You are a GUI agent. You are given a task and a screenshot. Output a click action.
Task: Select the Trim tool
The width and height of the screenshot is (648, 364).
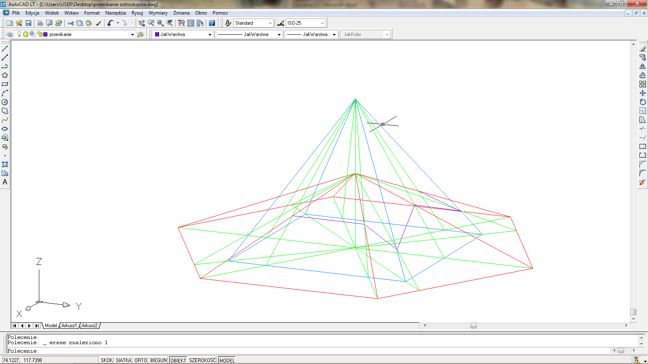click(643, 129)
